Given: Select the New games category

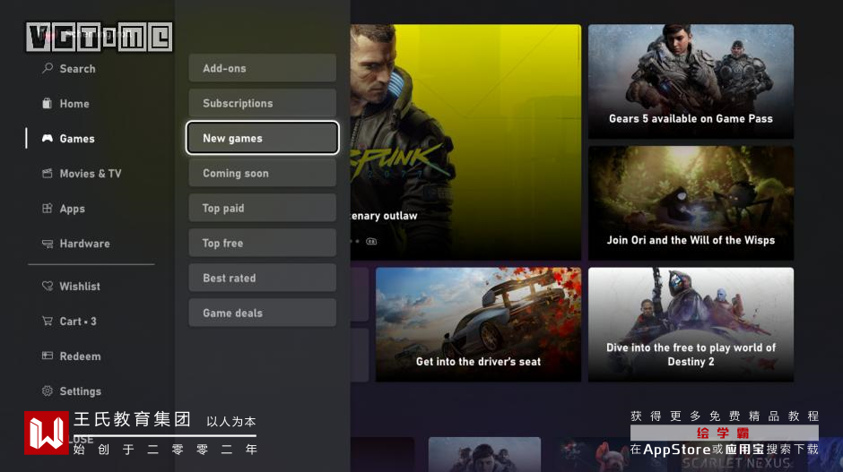Looking at the screenshot, I should pyautogui.click(x=263, y=138).
